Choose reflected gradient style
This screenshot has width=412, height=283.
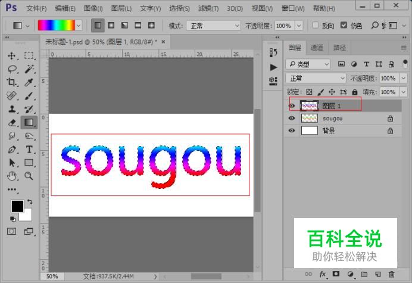pos(138,26)
